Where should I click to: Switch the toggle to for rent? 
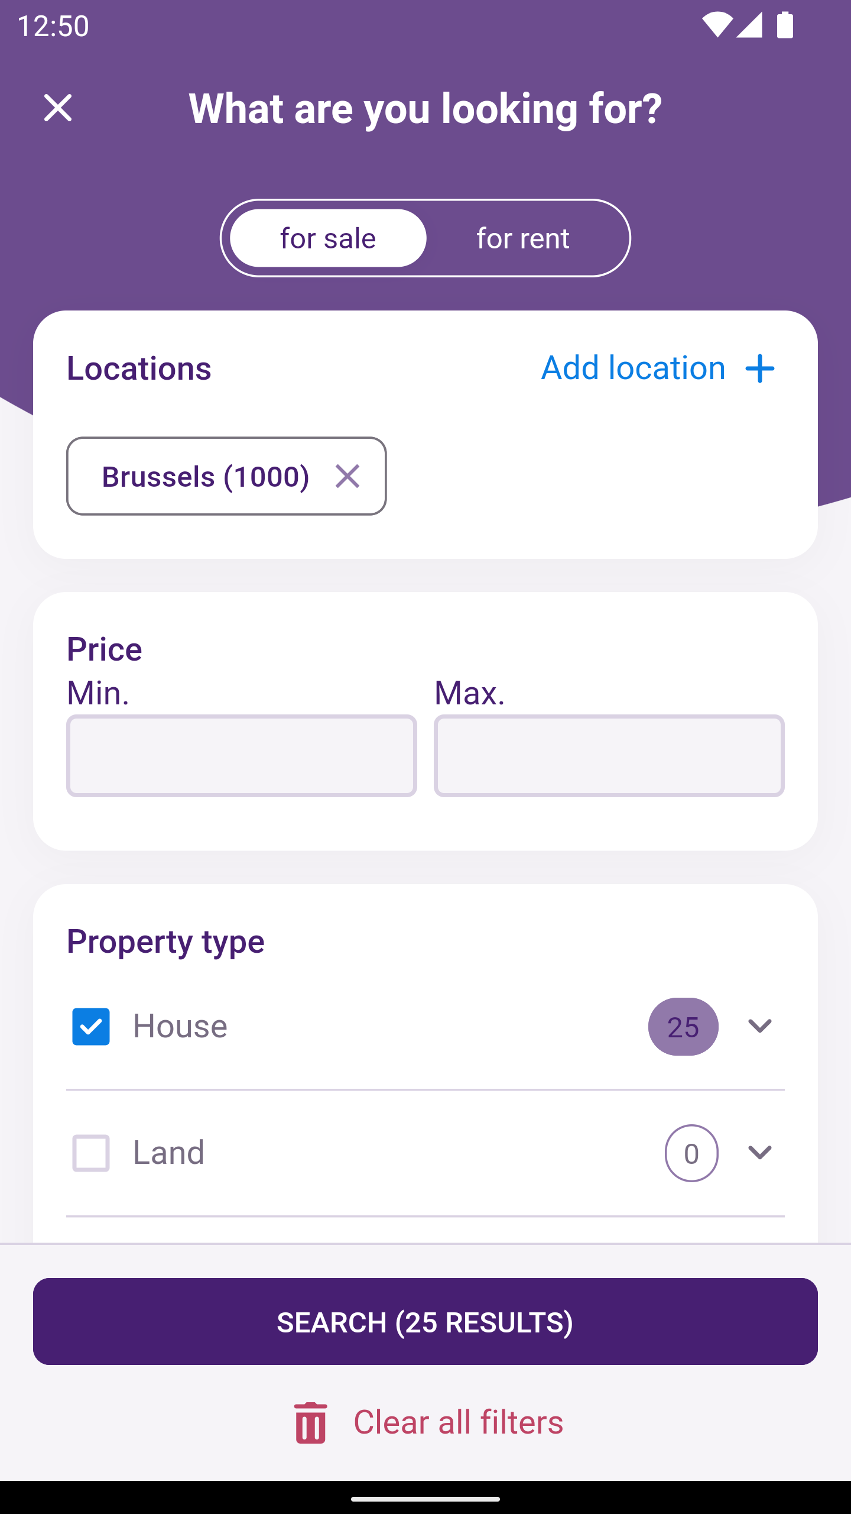[x=522, y=238]
